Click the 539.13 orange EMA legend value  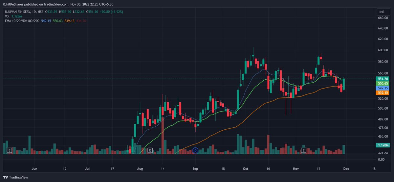[69, 21]
